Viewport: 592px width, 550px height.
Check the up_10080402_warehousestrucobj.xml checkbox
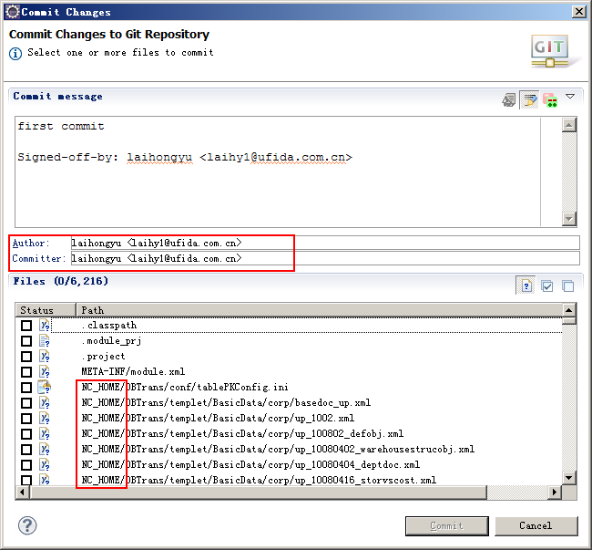pyautogui.click(x=26, y=450)
